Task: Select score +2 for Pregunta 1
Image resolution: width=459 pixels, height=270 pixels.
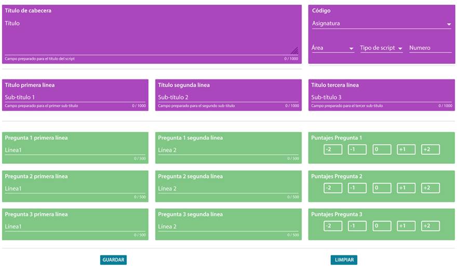Action: 430,150
